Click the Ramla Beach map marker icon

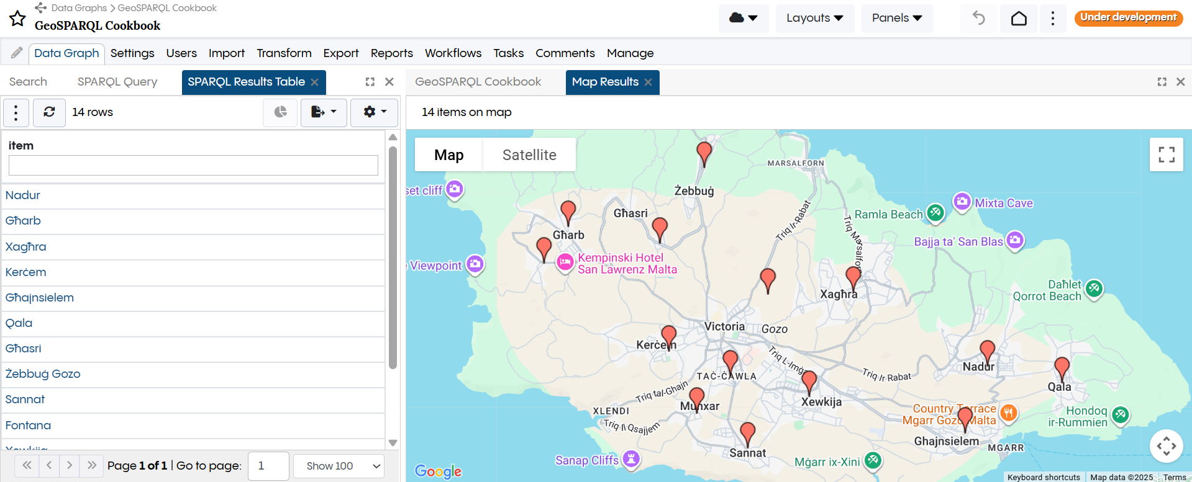[935, 213]
